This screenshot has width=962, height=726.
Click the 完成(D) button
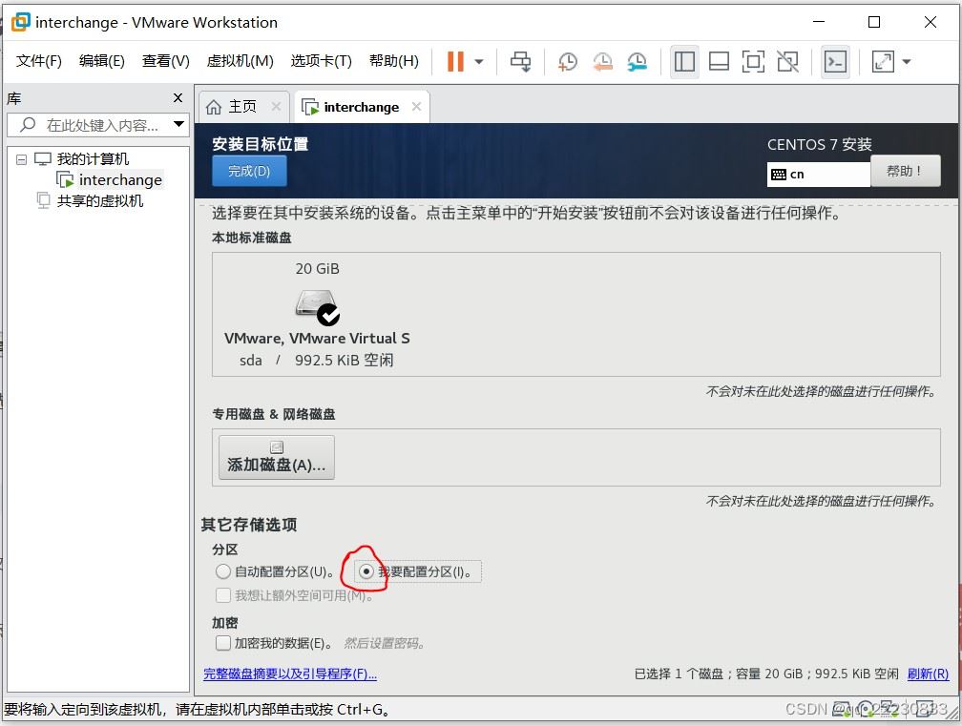(x=249, y=171)
